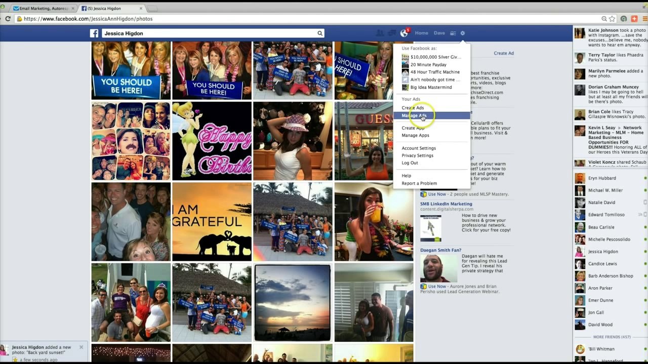This screenshot has width=648, height=364.
Task: Open the LinkedIn guide ad image
Action: coord(431,228)
